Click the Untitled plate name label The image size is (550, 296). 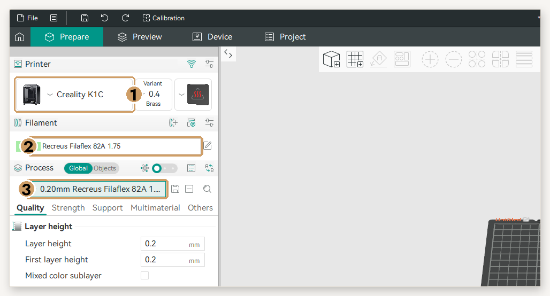pos(508,220)
